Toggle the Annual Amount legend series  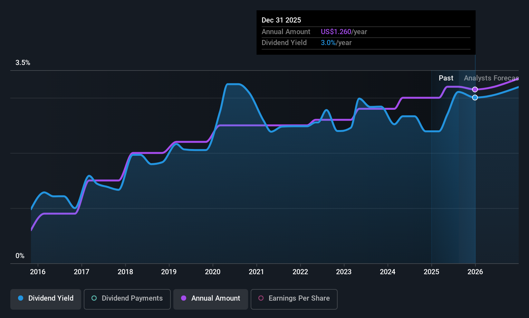[211, 299]
